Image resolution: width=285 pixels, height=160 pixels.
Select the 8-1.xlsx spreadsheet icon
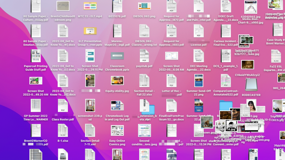point(63,130)
